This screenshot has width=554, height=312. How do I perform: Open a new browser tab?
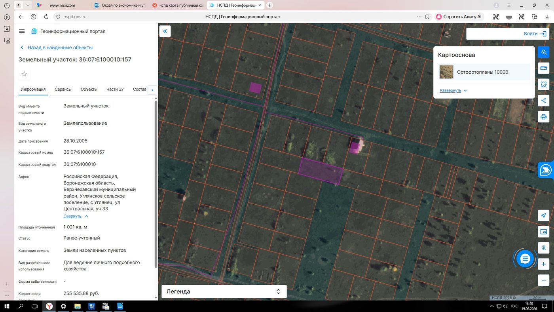(269, 5)
